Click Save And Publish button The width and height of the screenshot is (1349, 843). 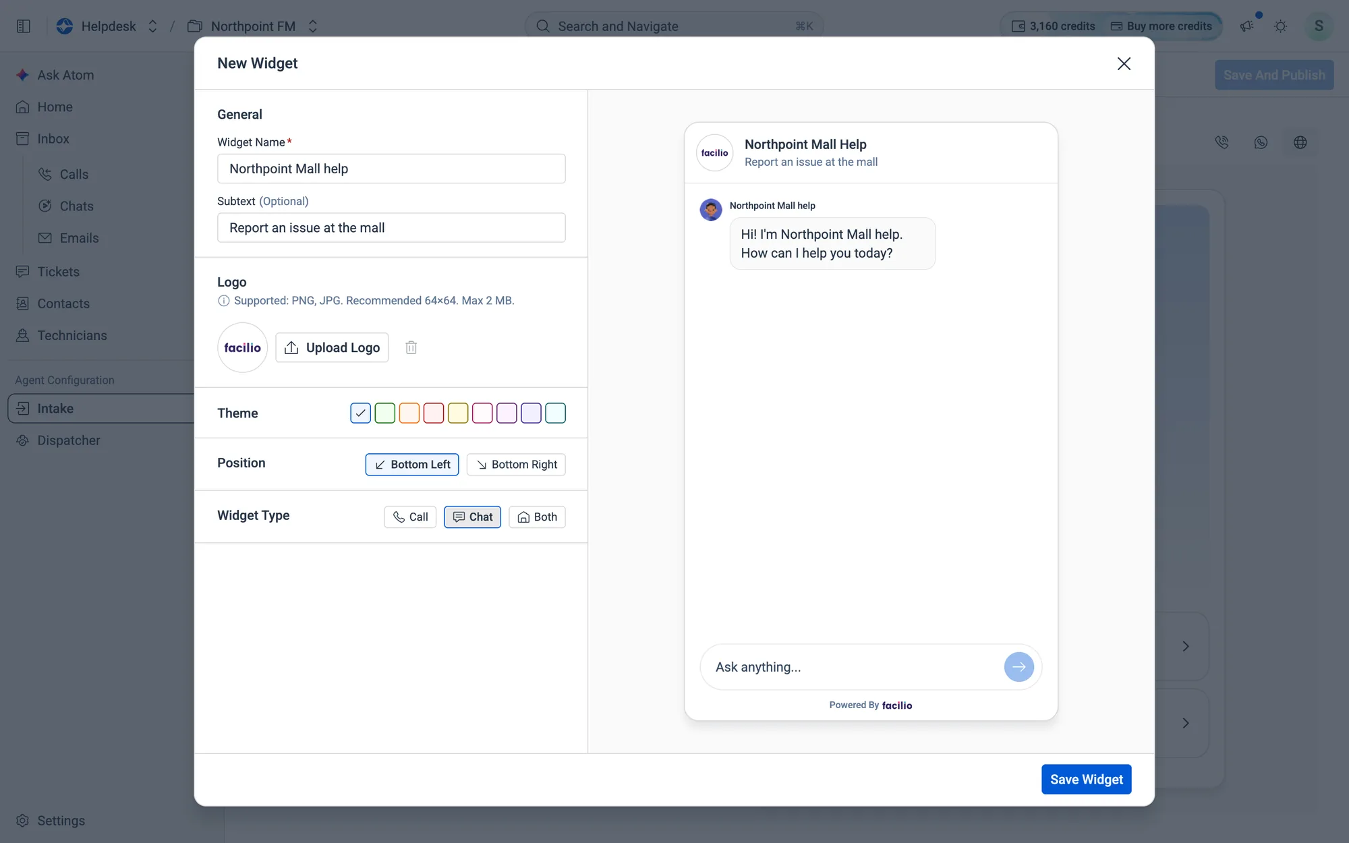[1274, 76]
